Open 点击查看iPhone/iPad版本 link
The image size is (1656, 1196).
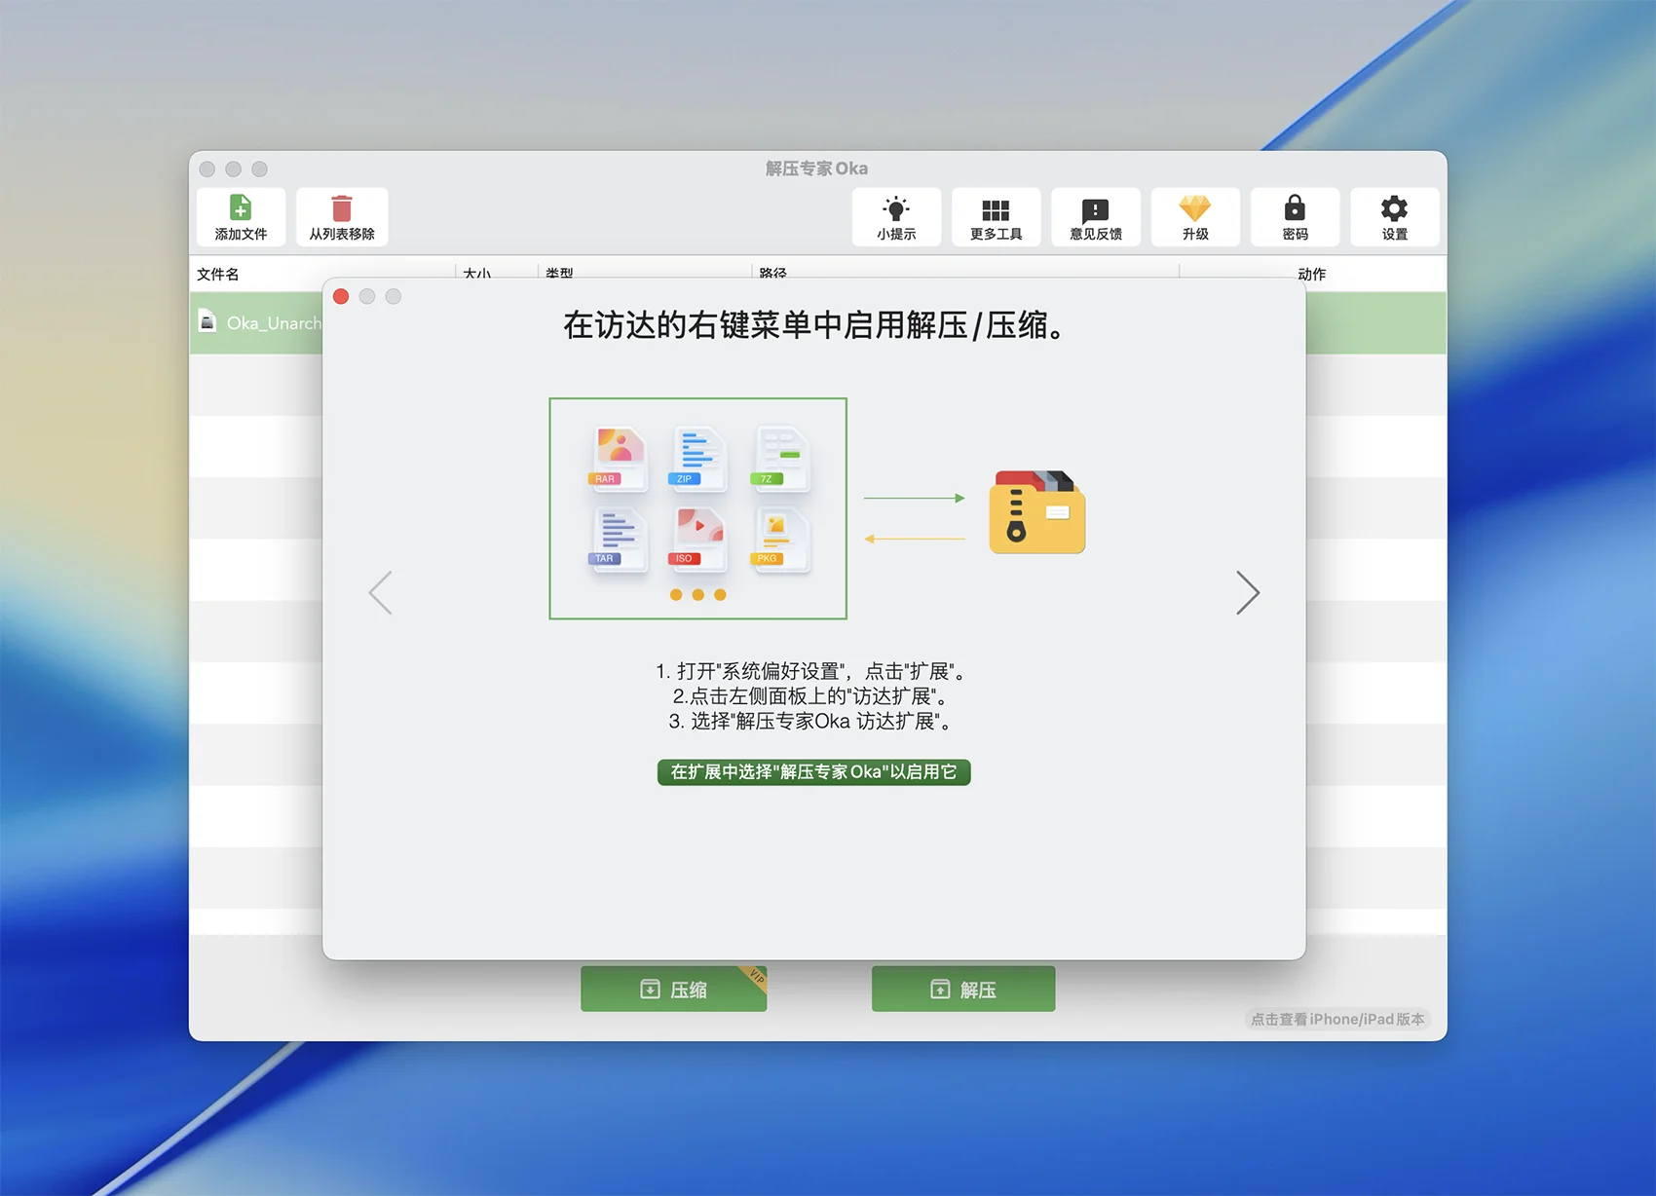click(1336, 1020)
